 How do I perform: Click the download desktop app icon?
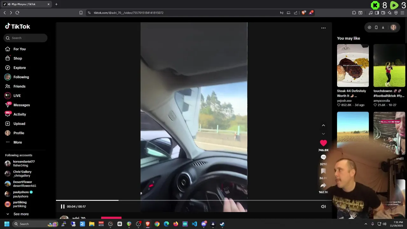click(383, 27)
